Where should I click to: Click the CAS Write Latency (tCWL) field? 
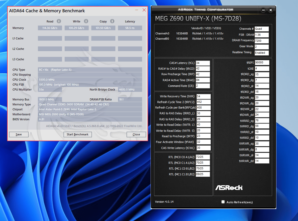(x=204, y=148)
